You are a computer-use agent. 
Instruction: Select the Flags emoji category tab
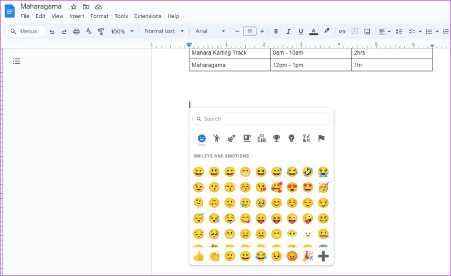click(321, 139)
